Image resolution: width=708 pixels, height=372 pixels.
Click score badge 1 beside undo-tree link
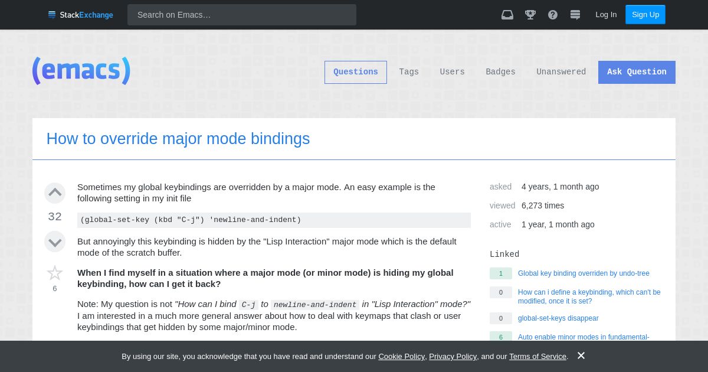501,273
